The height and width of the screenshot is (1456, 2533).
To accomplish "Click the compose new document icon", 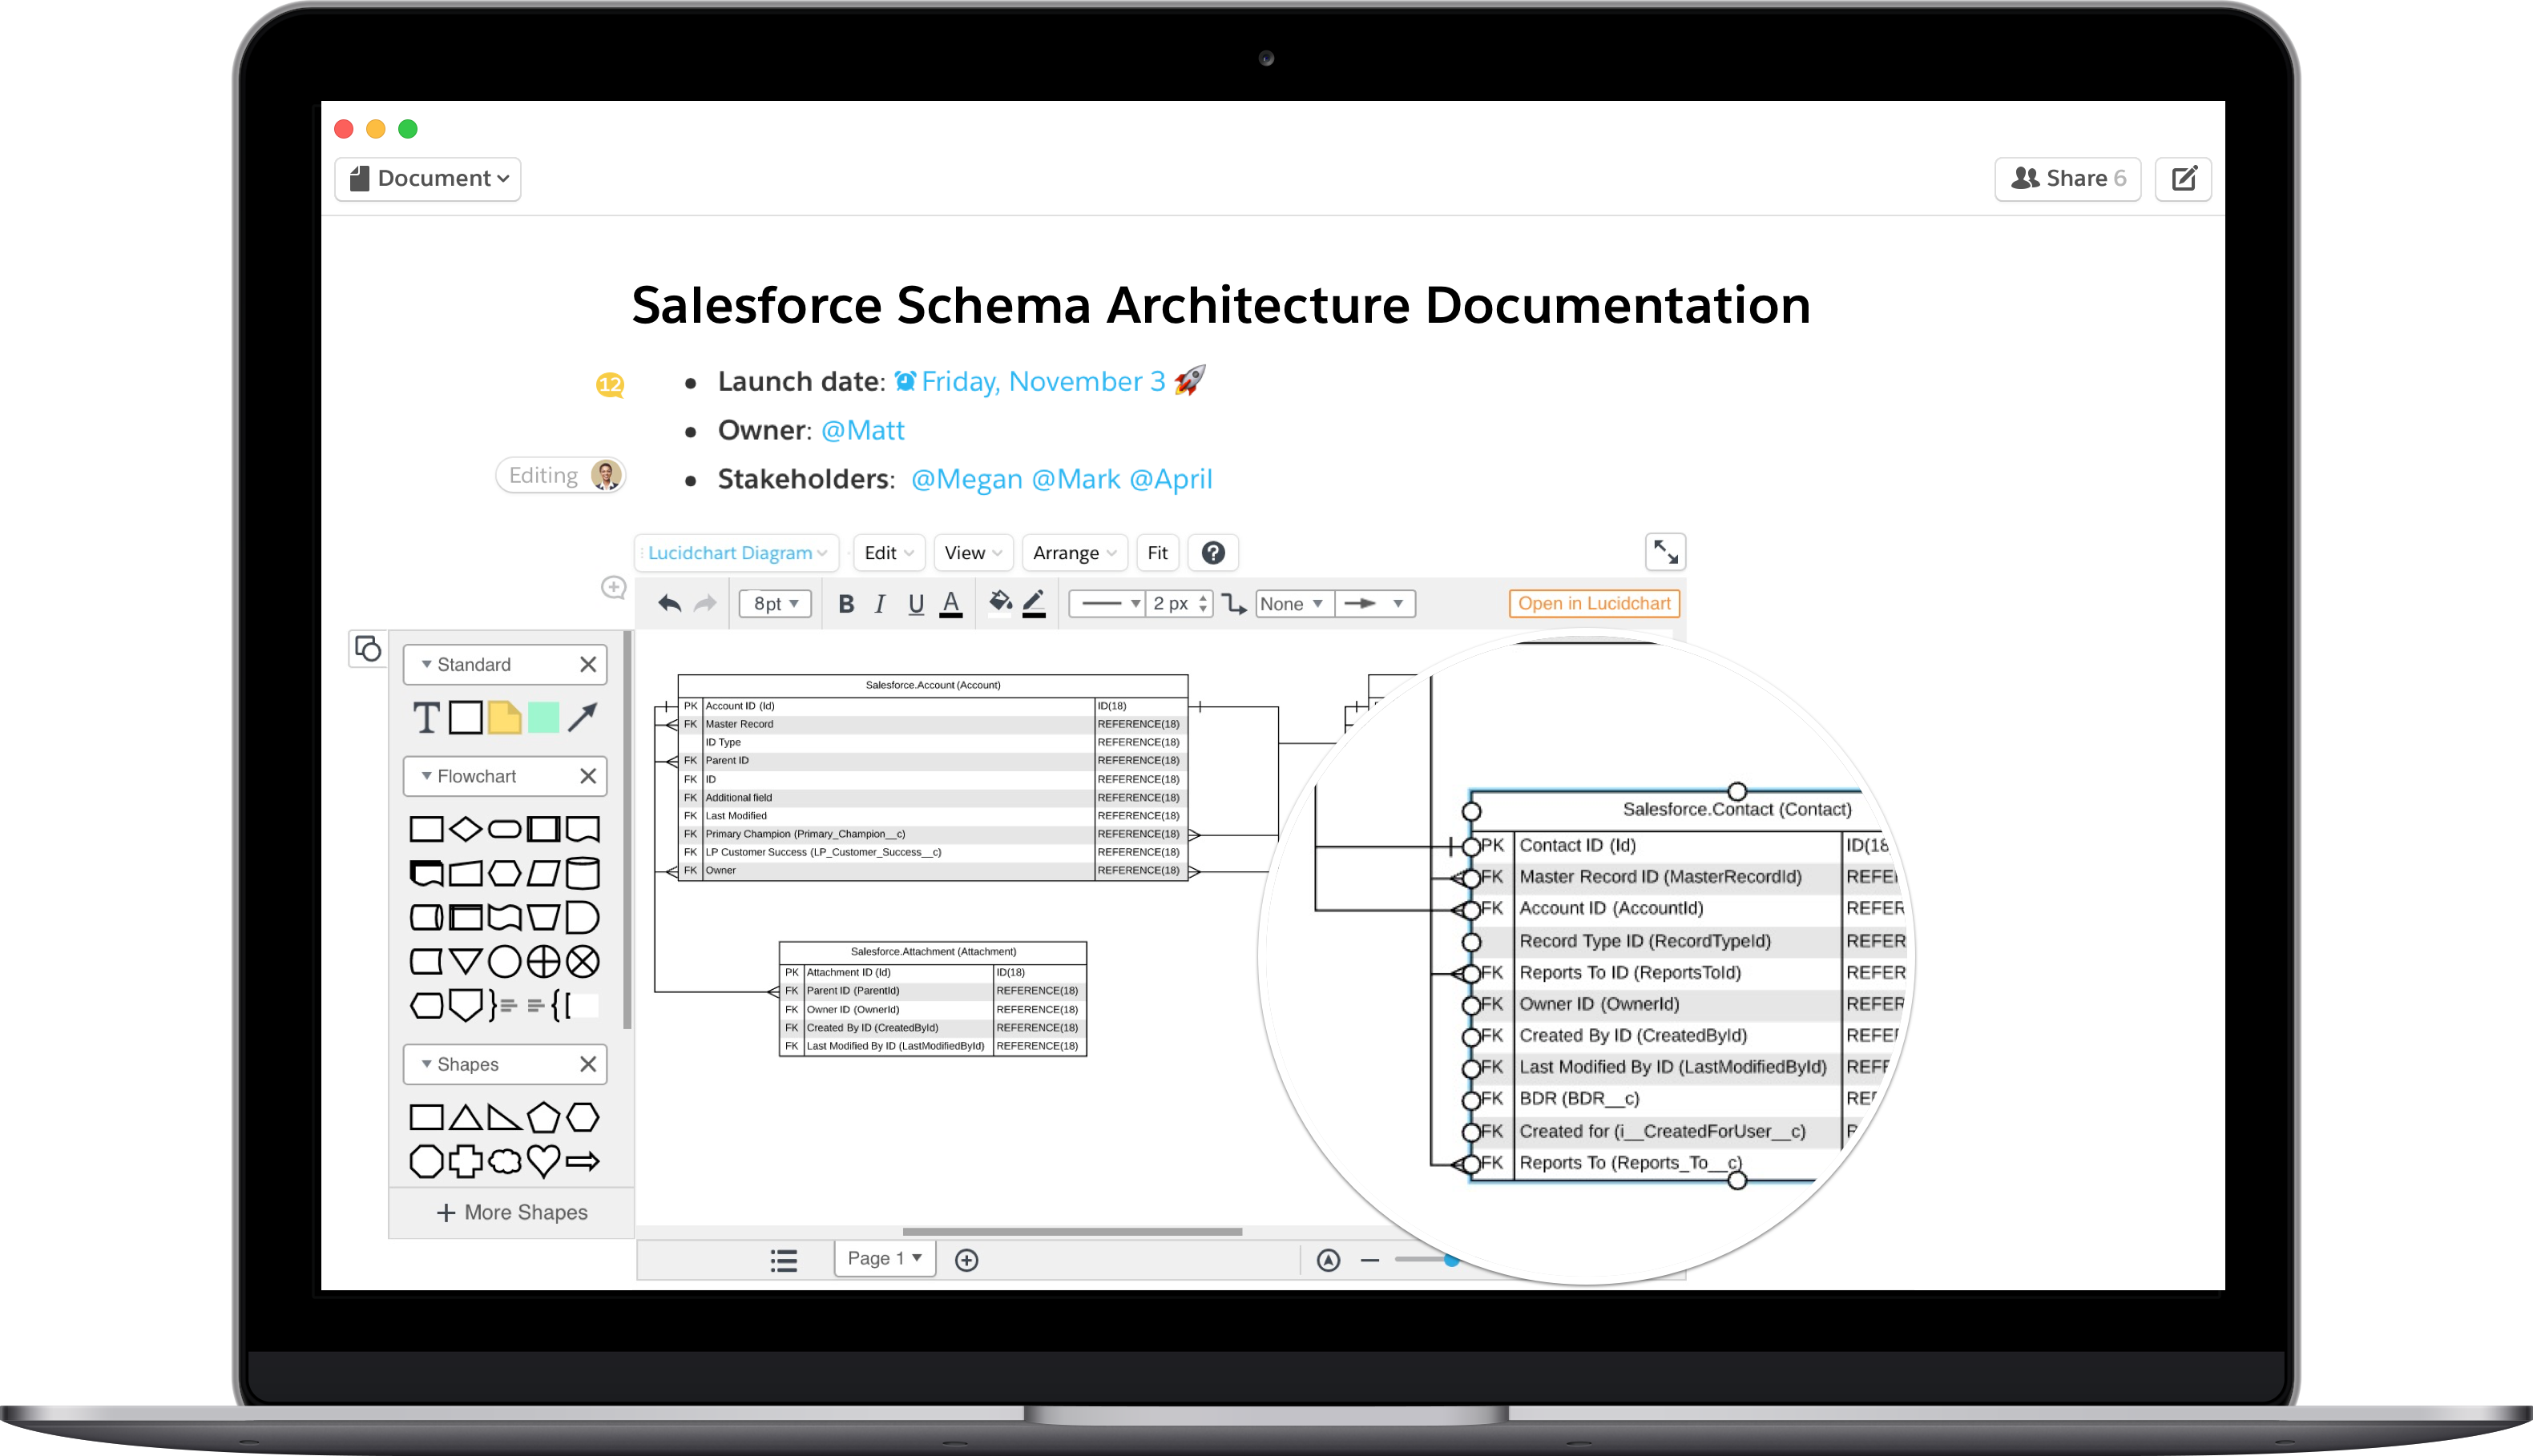I will click(x=2183, y=179).
